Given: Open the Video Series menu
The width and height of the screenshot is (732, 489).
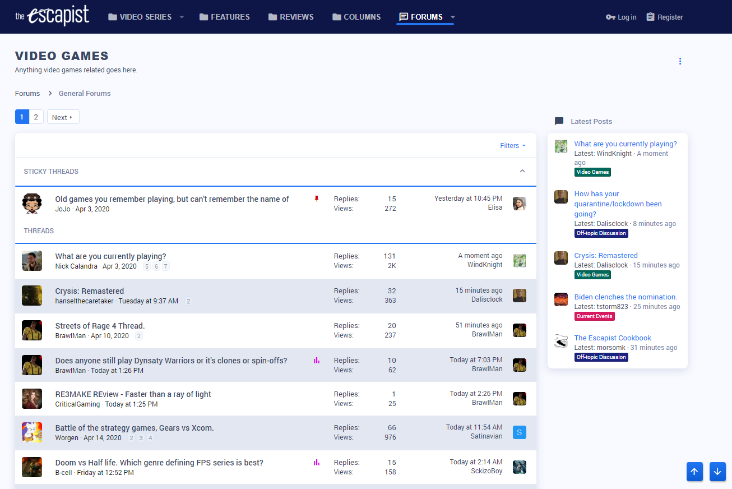Looking at the screenshot, I should click(x=140, y=17).
